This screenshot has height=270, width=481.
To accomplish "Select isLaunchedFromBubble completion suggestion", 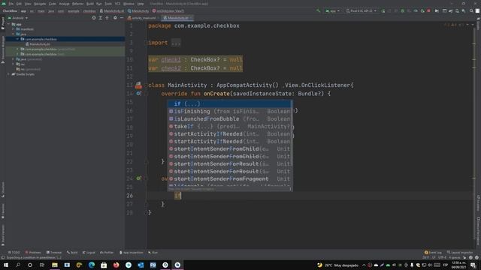I will [x=229, y=118].
